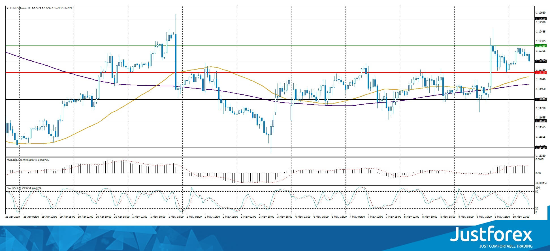Select the red 1.12100 level price tag

[x=541, y=73]
